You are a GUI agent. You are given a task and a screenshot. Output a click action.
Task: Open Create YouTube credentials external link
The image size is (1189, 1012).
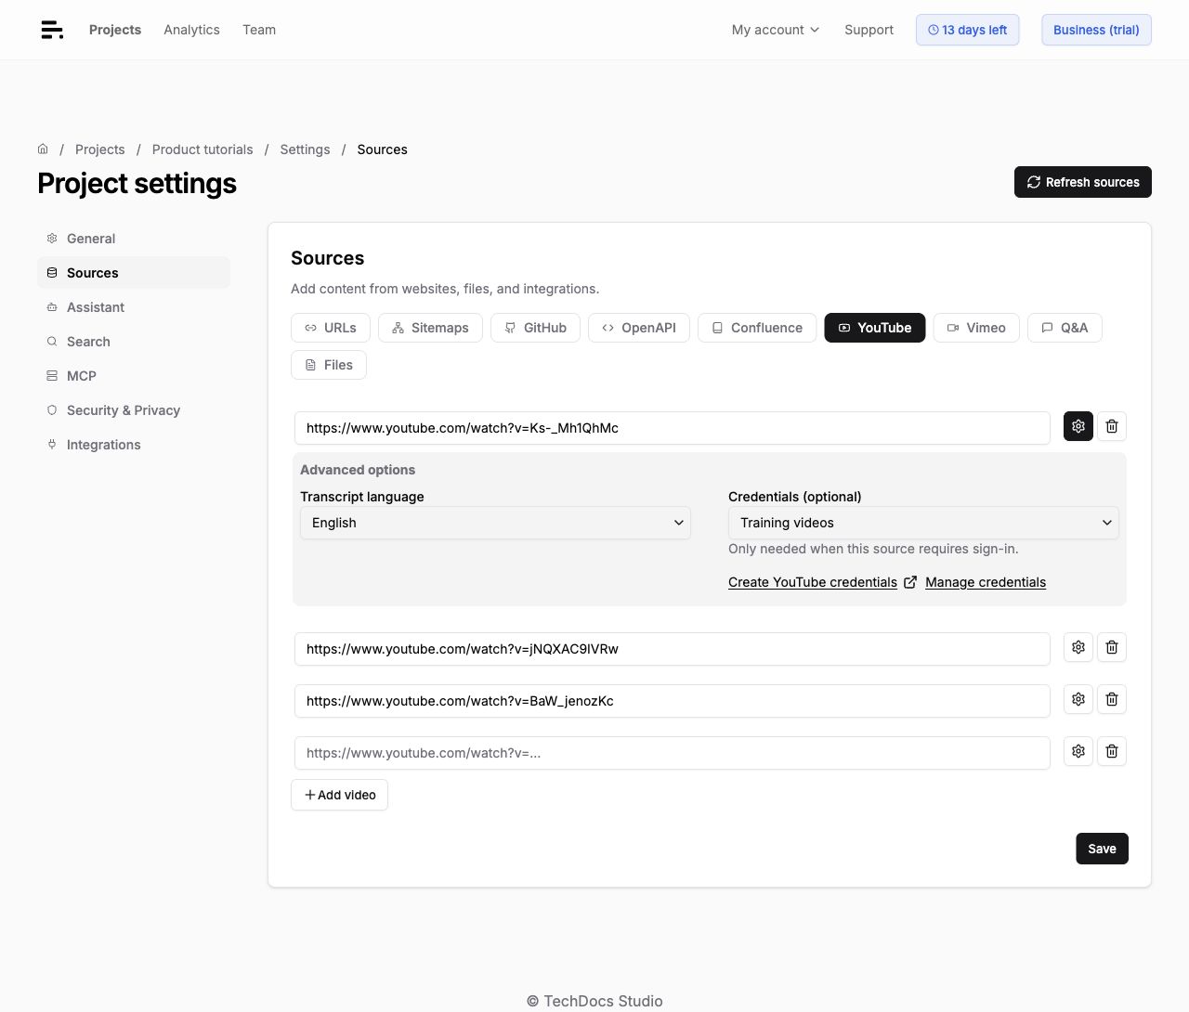coord(822,582)
